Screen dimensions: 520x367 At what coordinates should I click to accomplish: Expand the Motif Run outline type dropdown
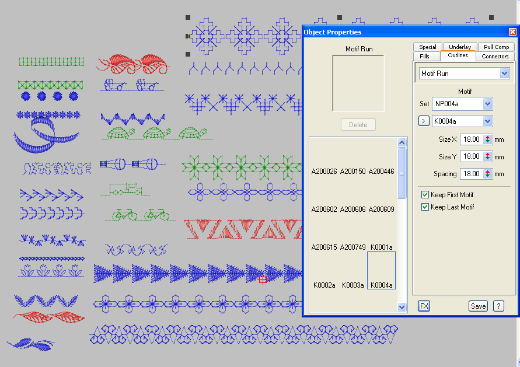[504, 74]
